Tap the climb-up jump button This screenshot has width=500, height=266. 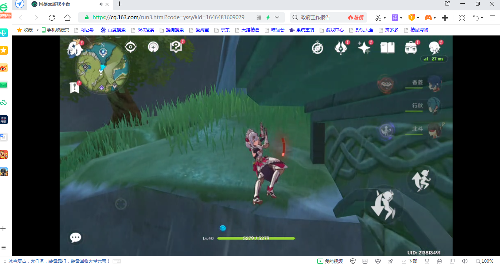[x=421, y=180]
